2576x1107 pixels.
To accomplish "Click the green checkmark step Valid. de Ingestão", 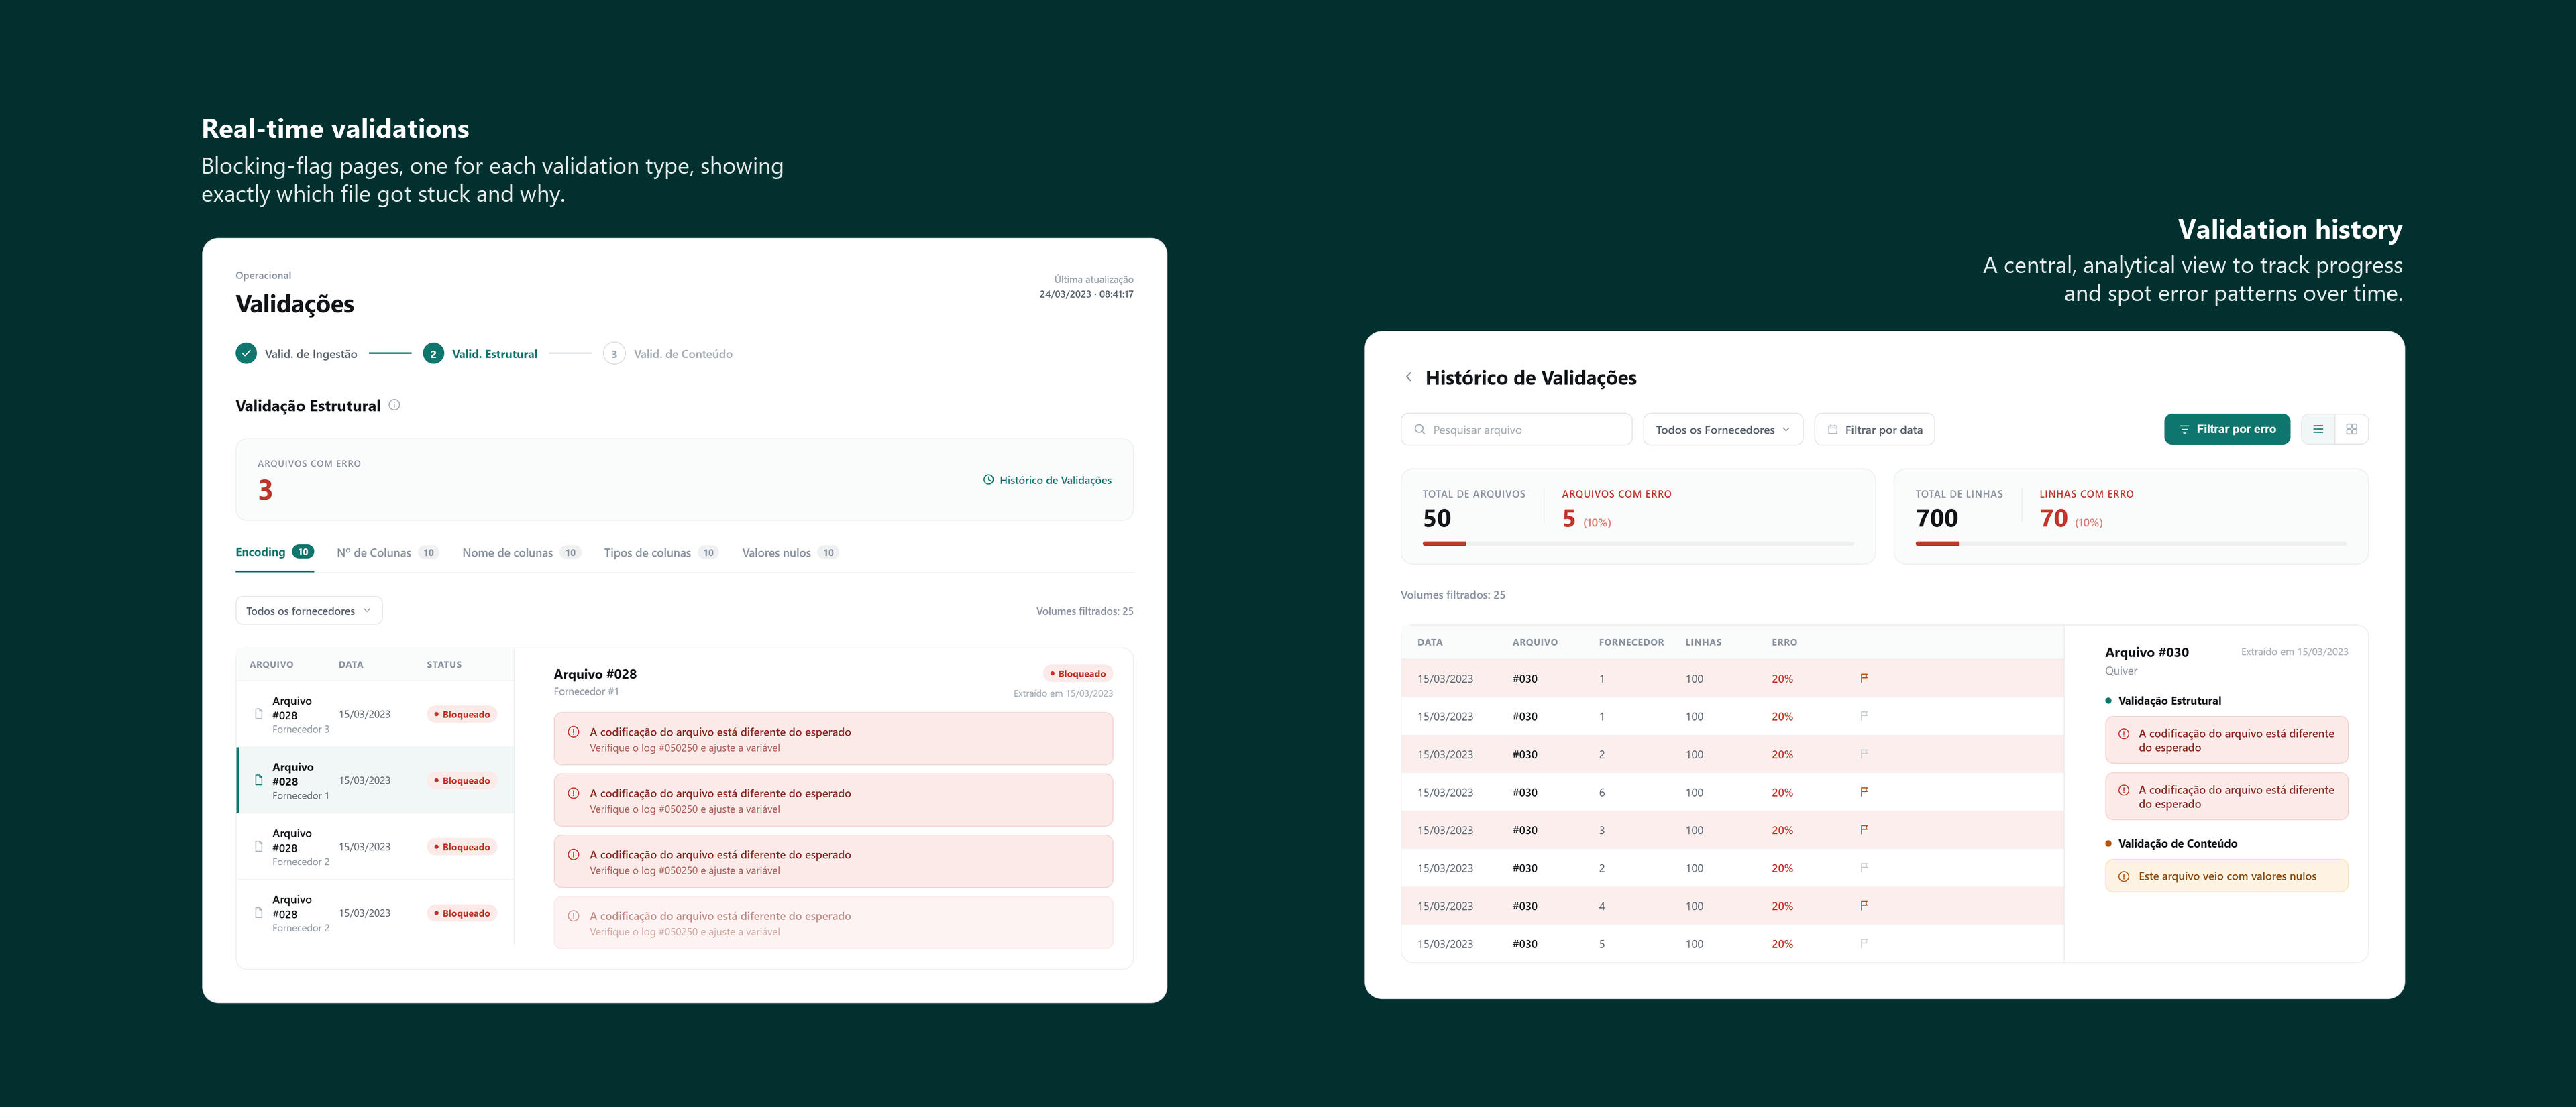I will pyautogui.click(x=246, y=353).
